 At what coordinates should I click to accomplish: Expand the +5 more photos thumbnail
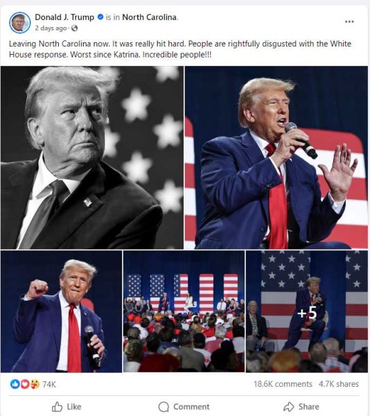pyautogui.click(x=307, y=311)
